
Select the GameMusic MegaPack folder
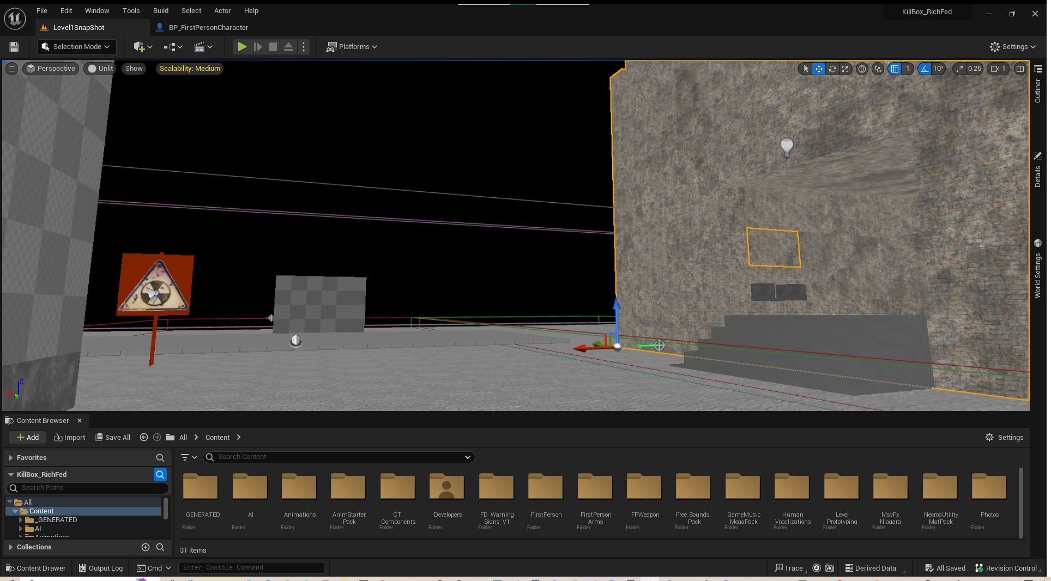tap(744, 500)
